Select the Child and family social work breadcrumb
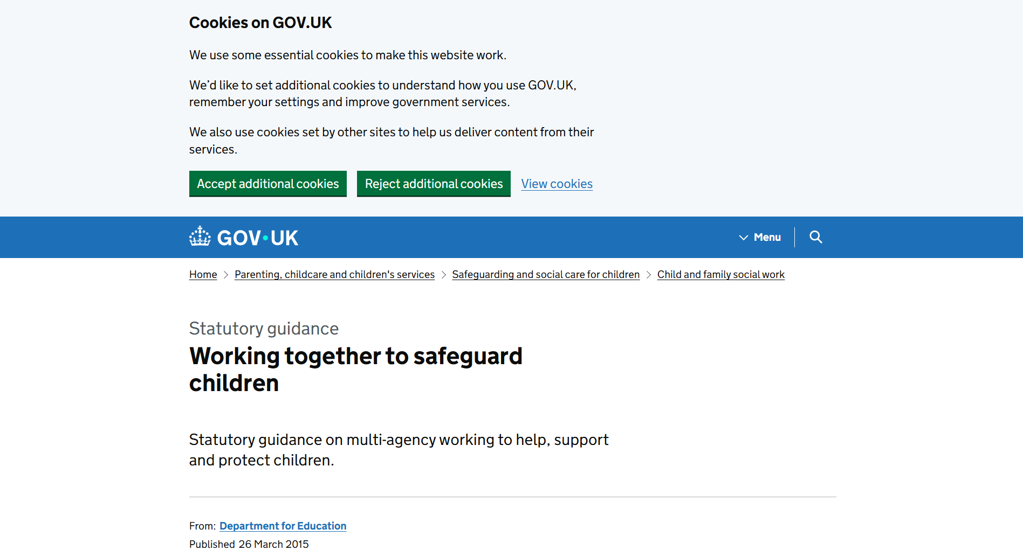 [720, 274]
